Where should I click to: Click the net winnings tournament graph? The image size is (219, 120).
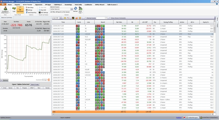point(29,54)
